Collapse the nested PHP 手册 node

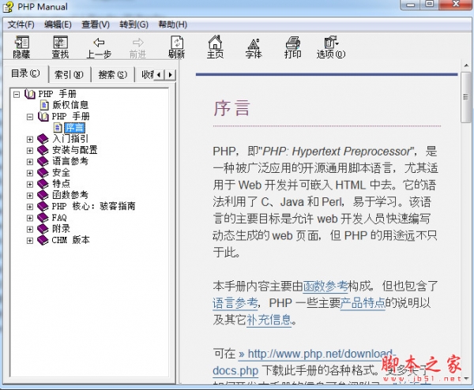[x=30, y=117]
